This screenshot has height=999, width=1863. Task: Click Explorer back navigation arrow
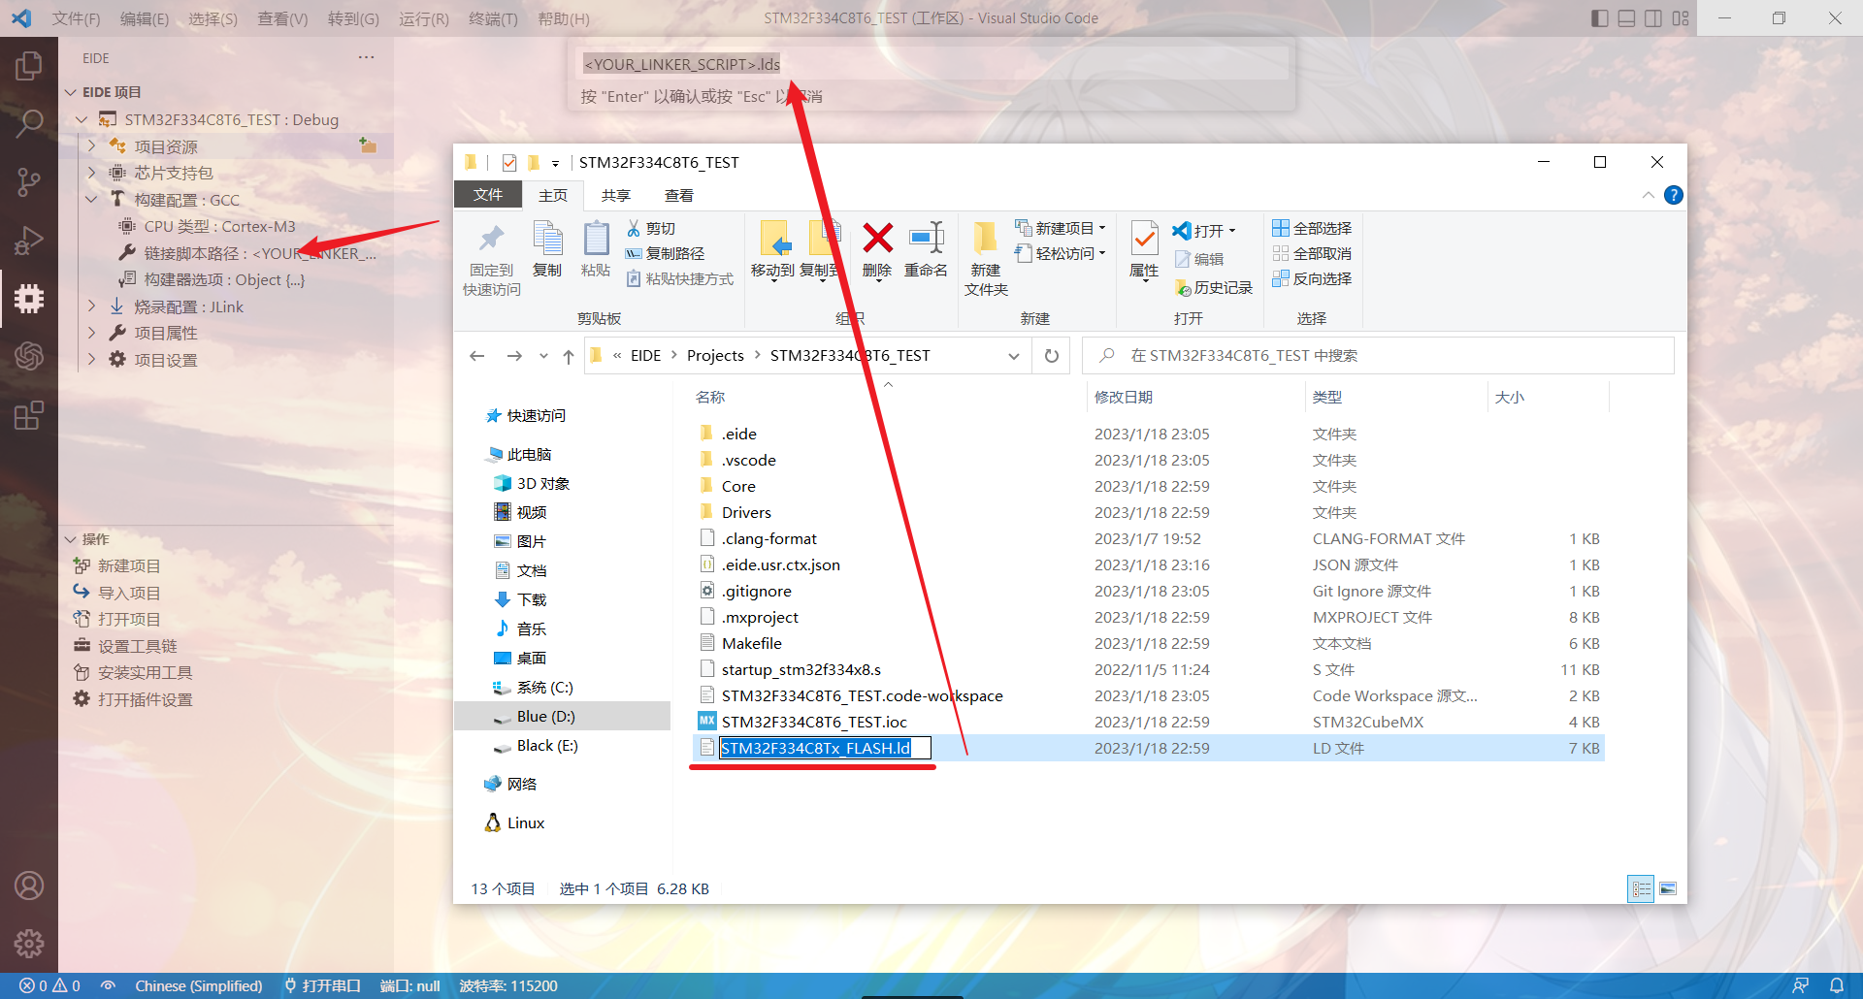(476, 356)
